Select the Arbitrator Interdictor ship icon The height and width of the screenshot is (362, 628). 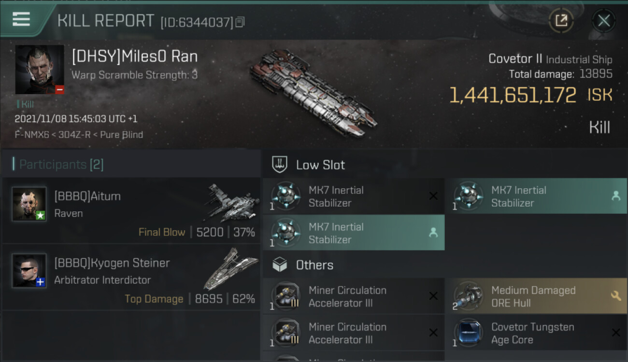coord(231,268)
